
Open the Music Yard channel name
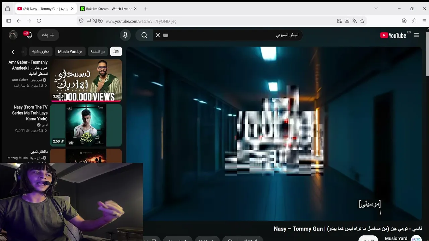pos(396,238)
